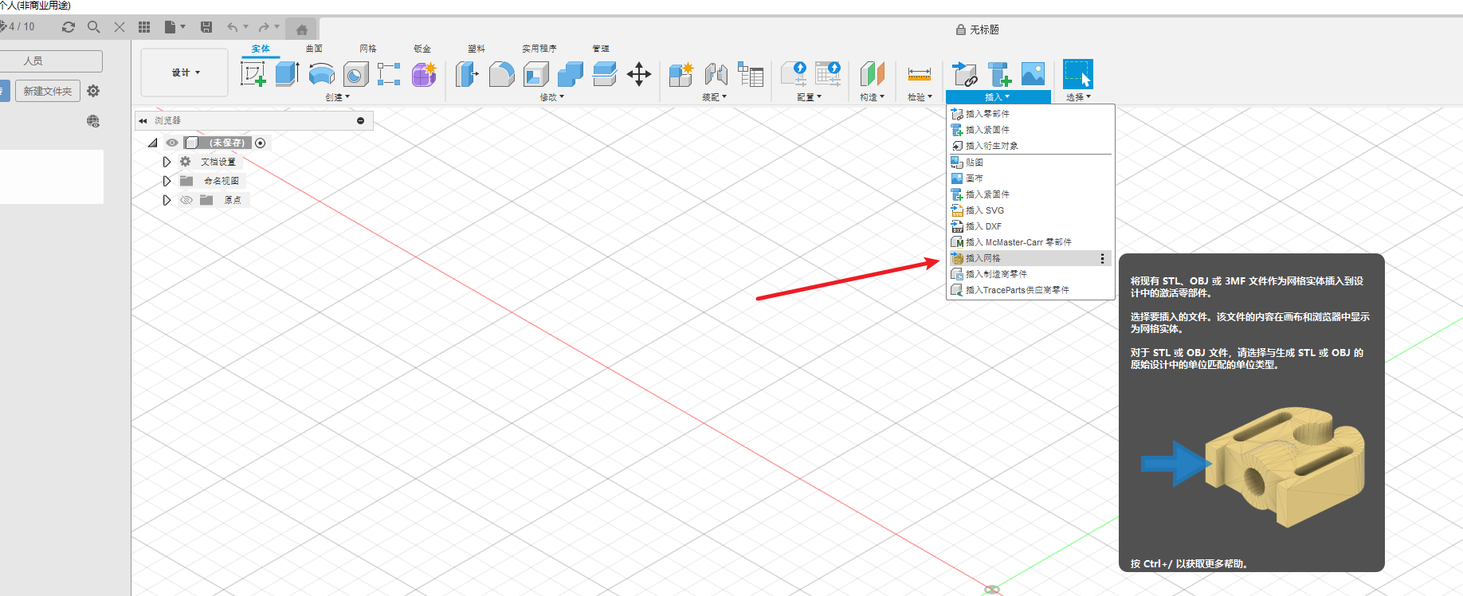Select the Create Sketch tool
The width and height of the screenshot is (1463, 596).
click(x=253, y=74)
